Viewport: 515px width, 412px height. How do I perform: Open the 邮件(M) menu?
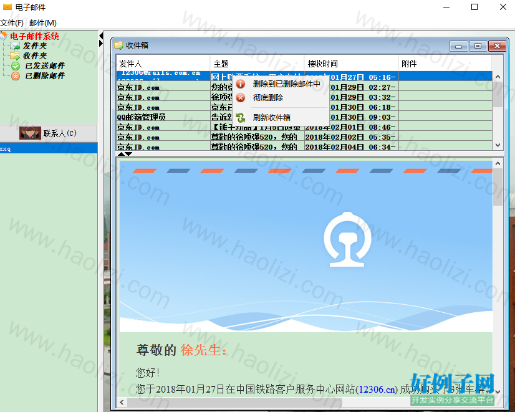(42, 23)
